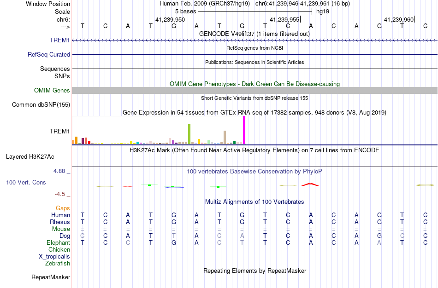Click the 41,239,960 ruler position
The image size is (438, 288).
[x=399, y=19]
